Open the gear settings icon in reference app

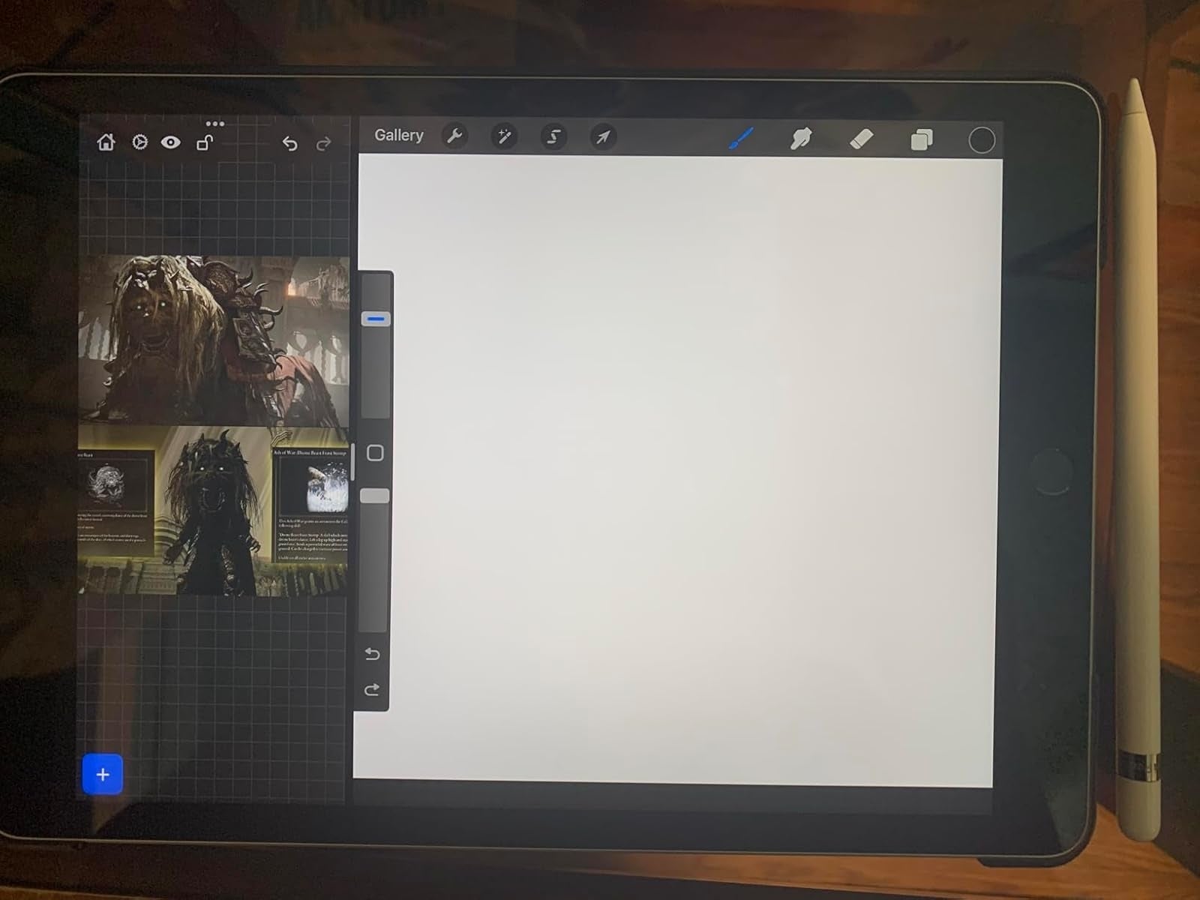[x=139, y=142]
